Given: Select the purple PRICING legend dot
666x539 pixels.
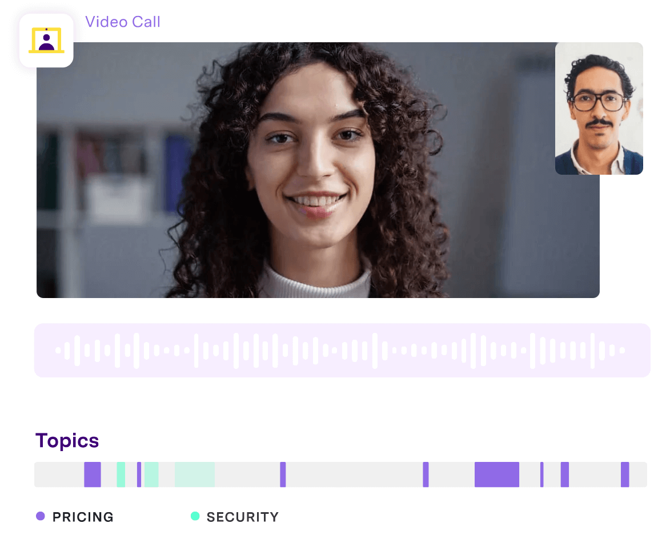Looking at the screenshot, I should (41, 516).
